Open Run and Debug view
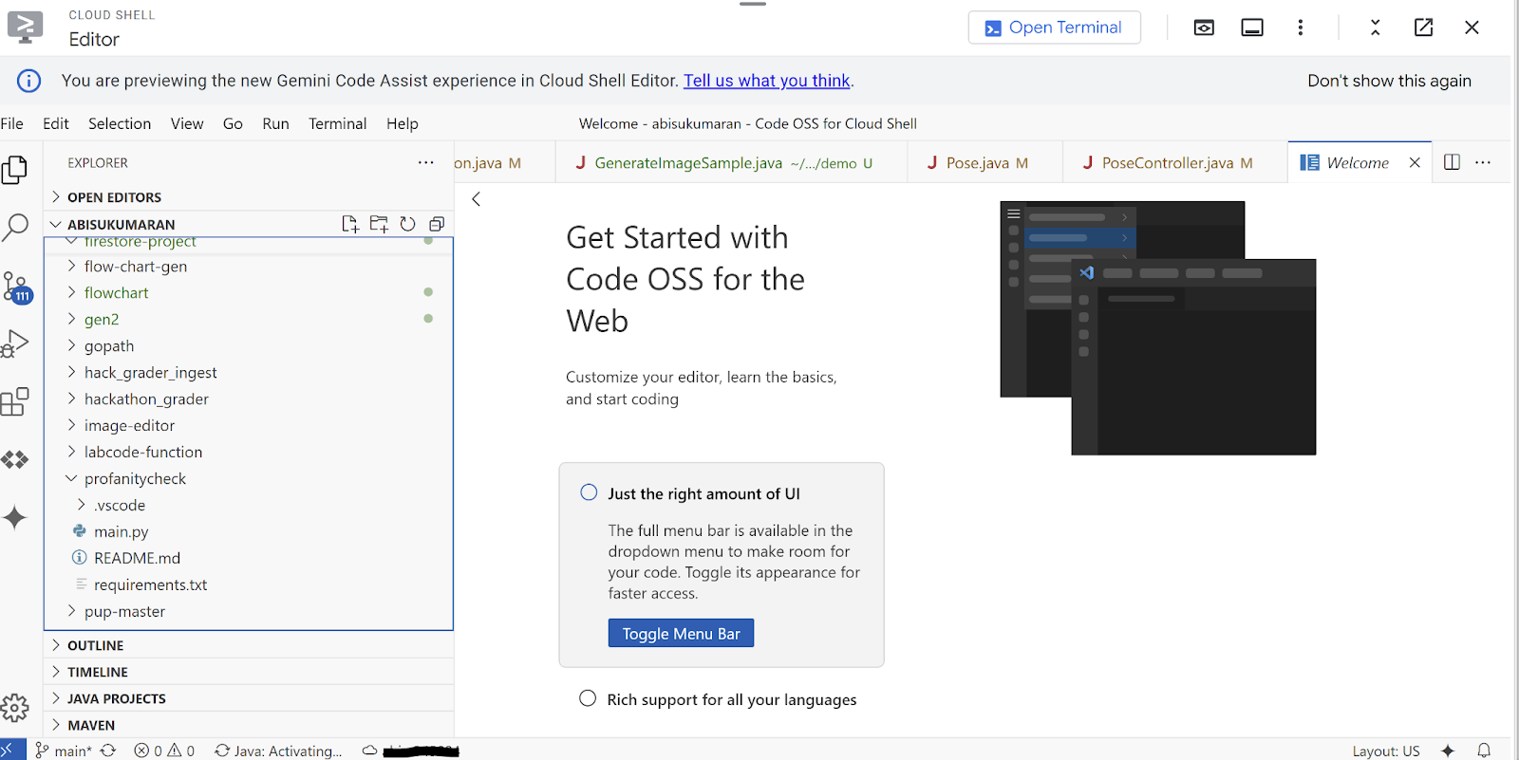This screenshot has width=1519, height=760. pos(15,343)
